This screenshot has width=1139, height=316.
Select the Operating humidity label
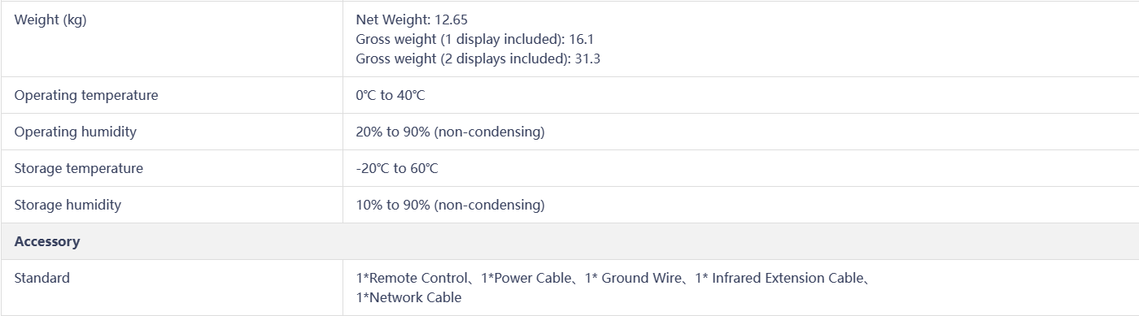point(75,132)
